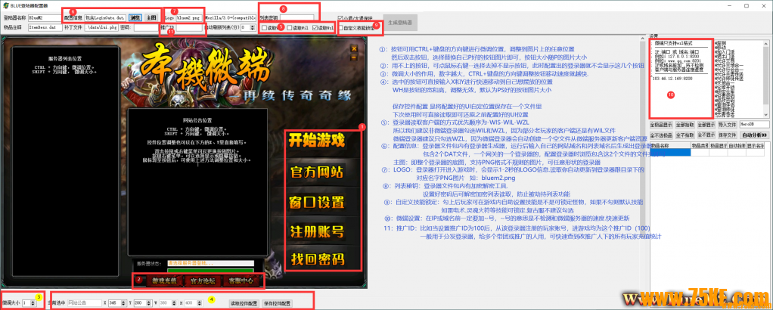Viewport: 773px width, 310px height.
Task: Click the Mozilla/3.0 user agent field
Action: pos(230,17)
